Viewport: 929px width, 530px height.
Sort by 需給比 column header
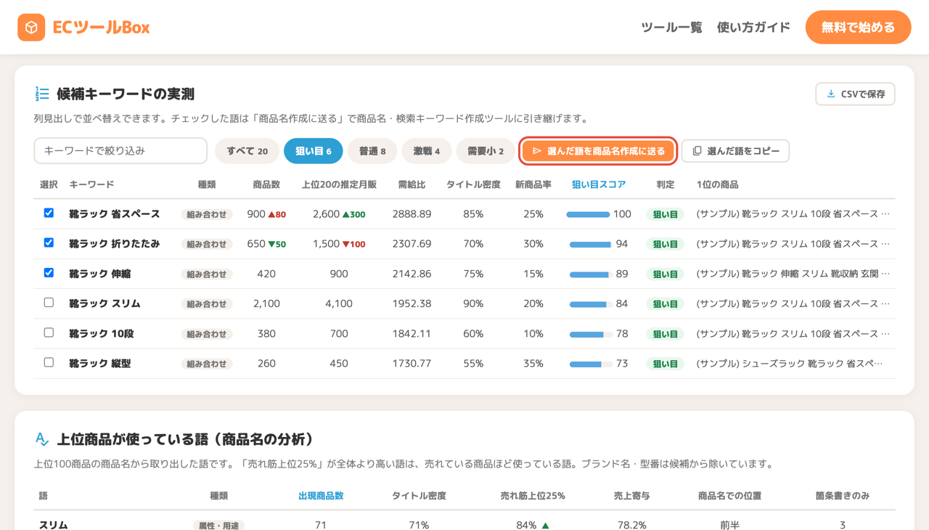[x=412, y=184]
